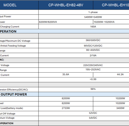The height and width of the screenshot is (126, 129).
Task: Click the 54VDC value
Action: pos(93,118)
